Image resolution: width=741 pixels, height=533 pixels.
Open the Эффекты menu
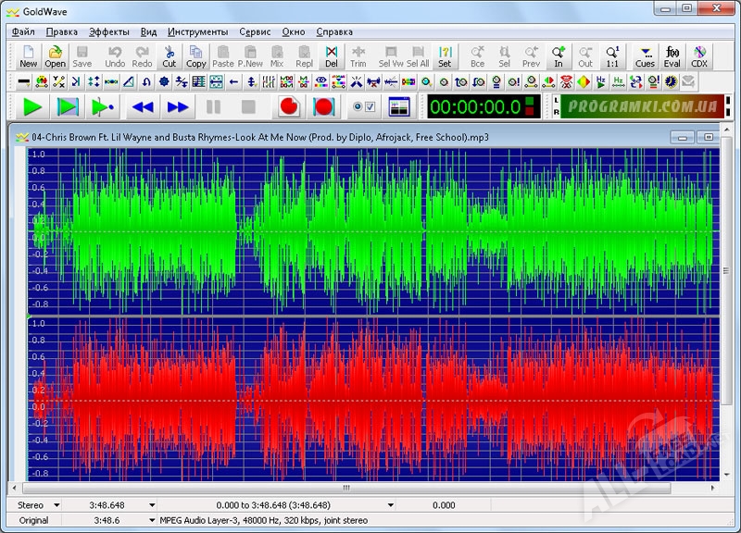(x=108, y=31)
